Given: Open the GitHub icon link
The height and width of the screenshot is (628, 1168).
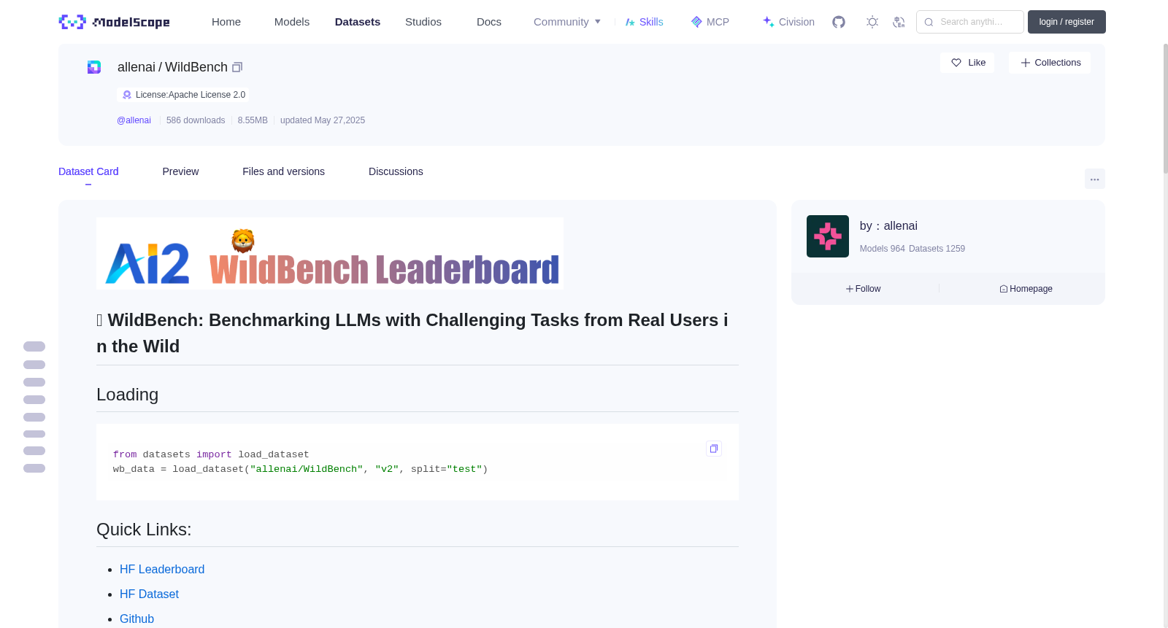Looking at the screenshot, I should point(839,22).
